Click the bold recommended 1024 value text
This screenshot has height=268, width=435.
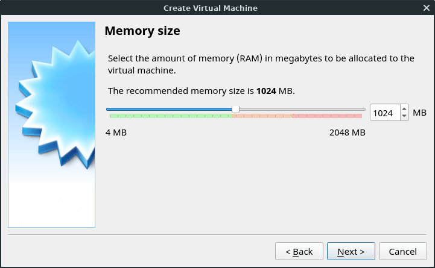tap(266, 91)
